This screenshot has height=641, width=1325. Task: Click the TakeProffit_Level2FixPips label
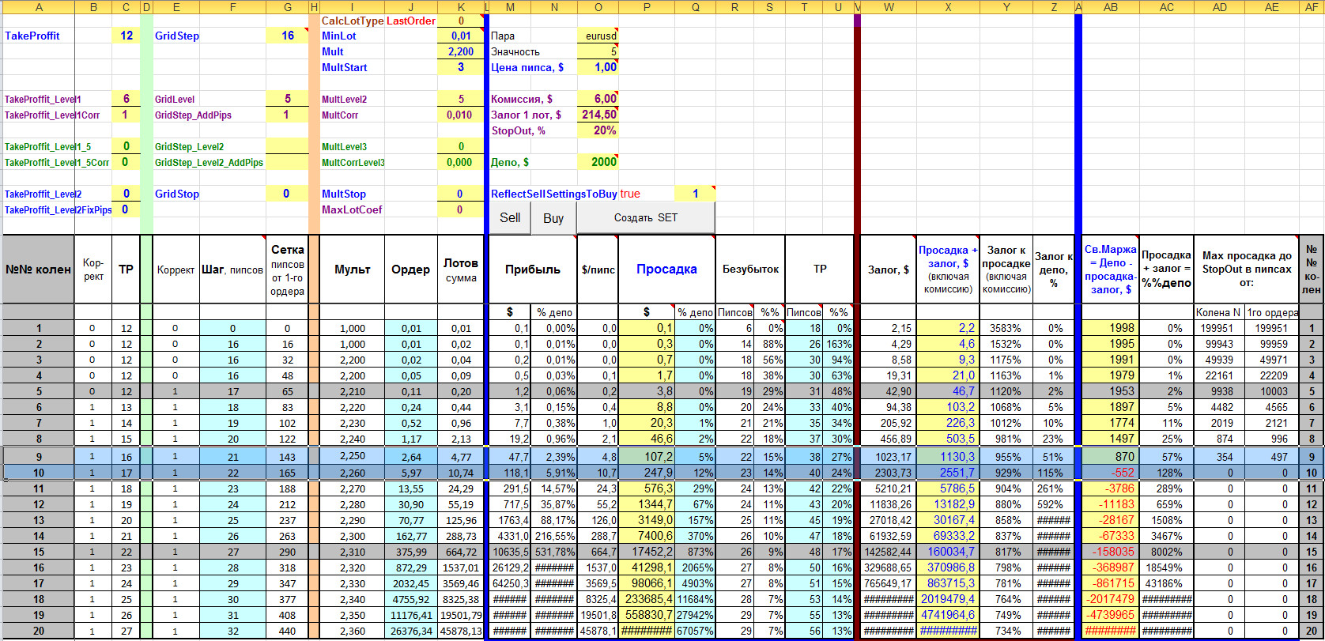click(x=59, y=209)
